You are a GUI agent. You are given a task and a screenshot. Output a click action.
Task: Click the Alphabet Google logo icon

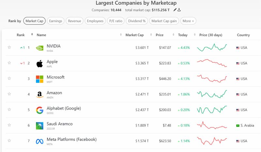point(39,110)
